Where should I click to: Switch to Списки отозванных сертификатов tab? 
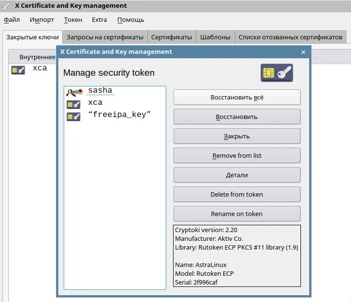coord(290,37)
